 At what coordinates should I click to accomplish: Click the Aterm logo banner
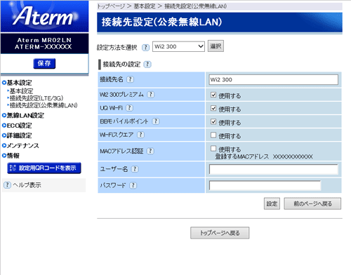(x=44, y=16)
